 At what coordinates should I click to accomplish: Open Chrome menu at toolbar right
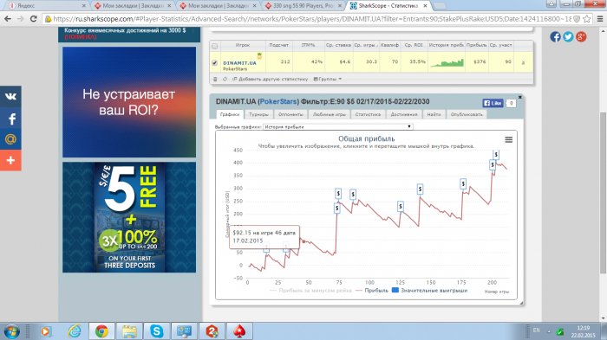(600, 18)
